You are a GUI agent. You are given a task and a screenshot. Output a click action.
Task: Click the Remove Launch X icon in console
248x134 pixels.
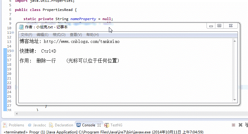(241, 125)
